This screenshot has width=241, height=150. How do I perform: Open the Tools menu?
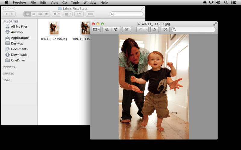point(75,3)
